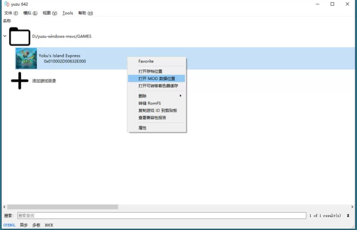The height and width of the screenshot is (230, 357).
Task: Click the 添加游戏目录 label
Action: point(44,81)
